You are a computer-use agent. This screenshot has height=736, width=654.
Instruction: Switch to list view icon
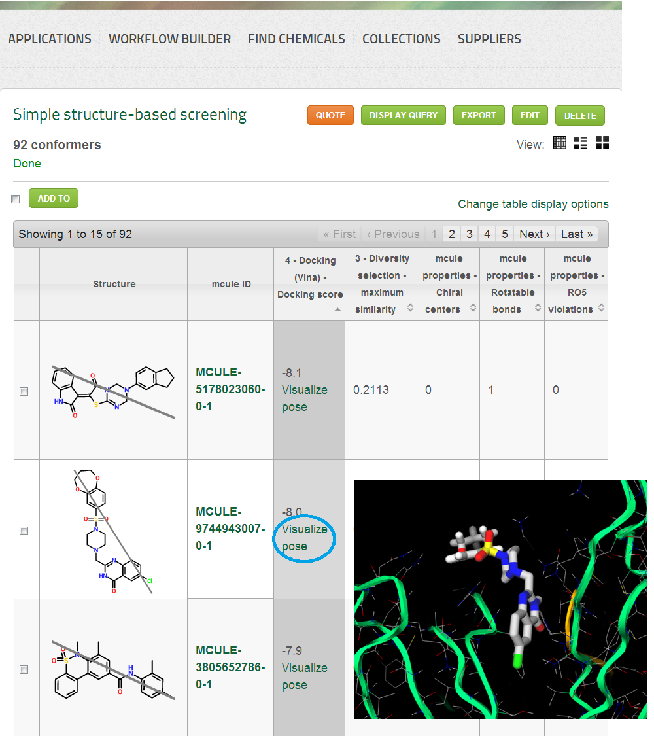click(581, 143)
